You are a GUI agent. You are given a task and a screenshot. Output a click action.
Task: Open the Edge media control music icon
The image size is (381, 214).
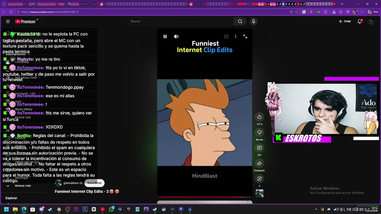tap(333, 12)
